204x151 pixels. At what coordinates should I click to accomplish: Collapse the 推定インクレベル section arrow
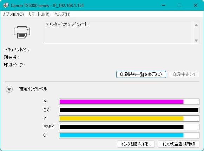[9, 89]
